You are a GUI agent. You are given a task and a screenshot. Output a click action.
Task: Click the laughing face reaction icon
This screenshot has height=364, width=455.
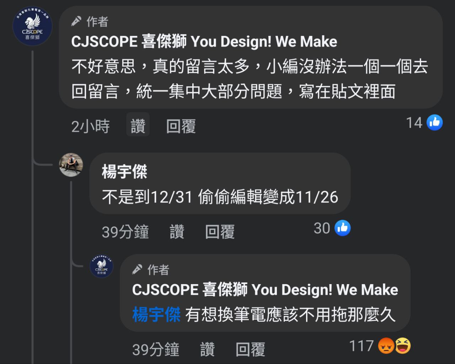(x=402, y=346)
